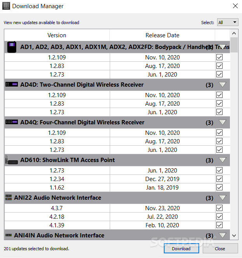Toggle ANI22 version 4.3.7 checkbox

219,208
